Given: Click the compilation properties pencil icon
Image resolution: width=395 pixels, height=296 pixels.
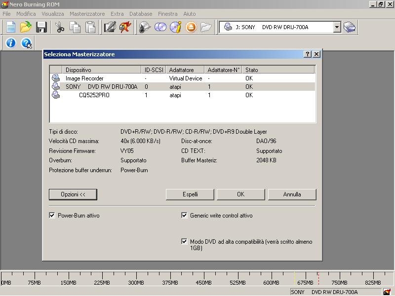Looking at the screenshot, I should pos(110,27).
